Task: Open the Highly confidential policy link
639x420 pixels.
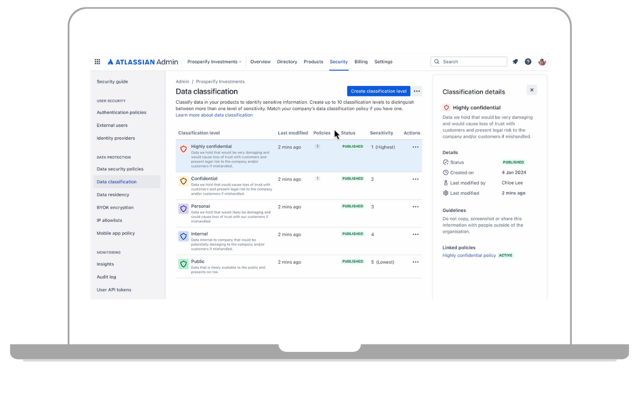Action: click(x=469, y=255)
